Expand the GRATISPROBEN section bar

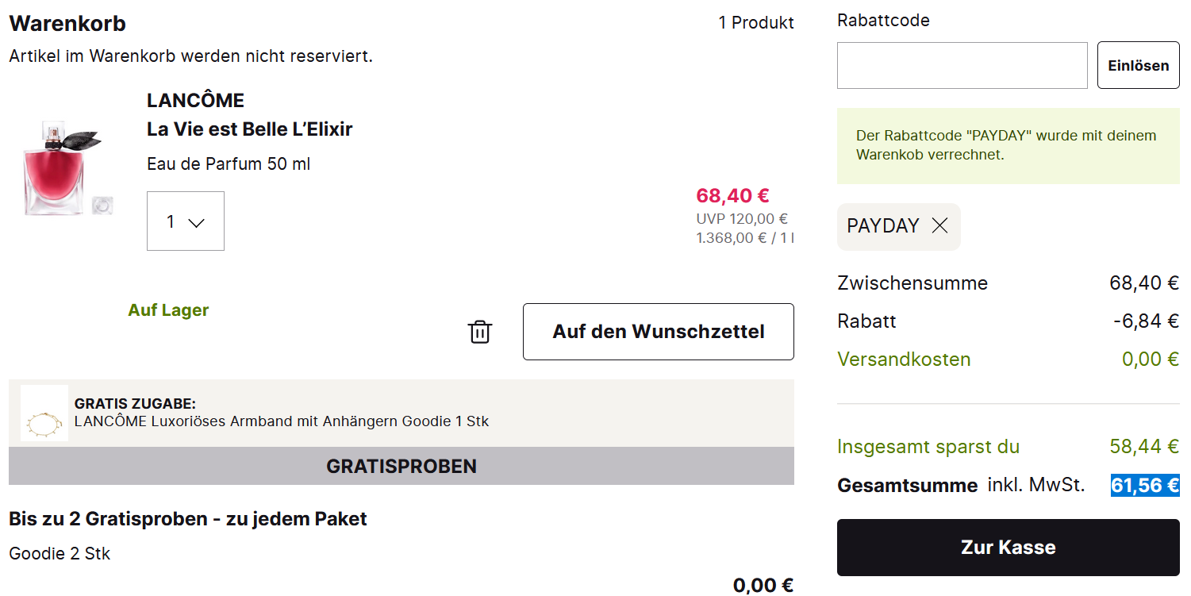pos(401,466)
